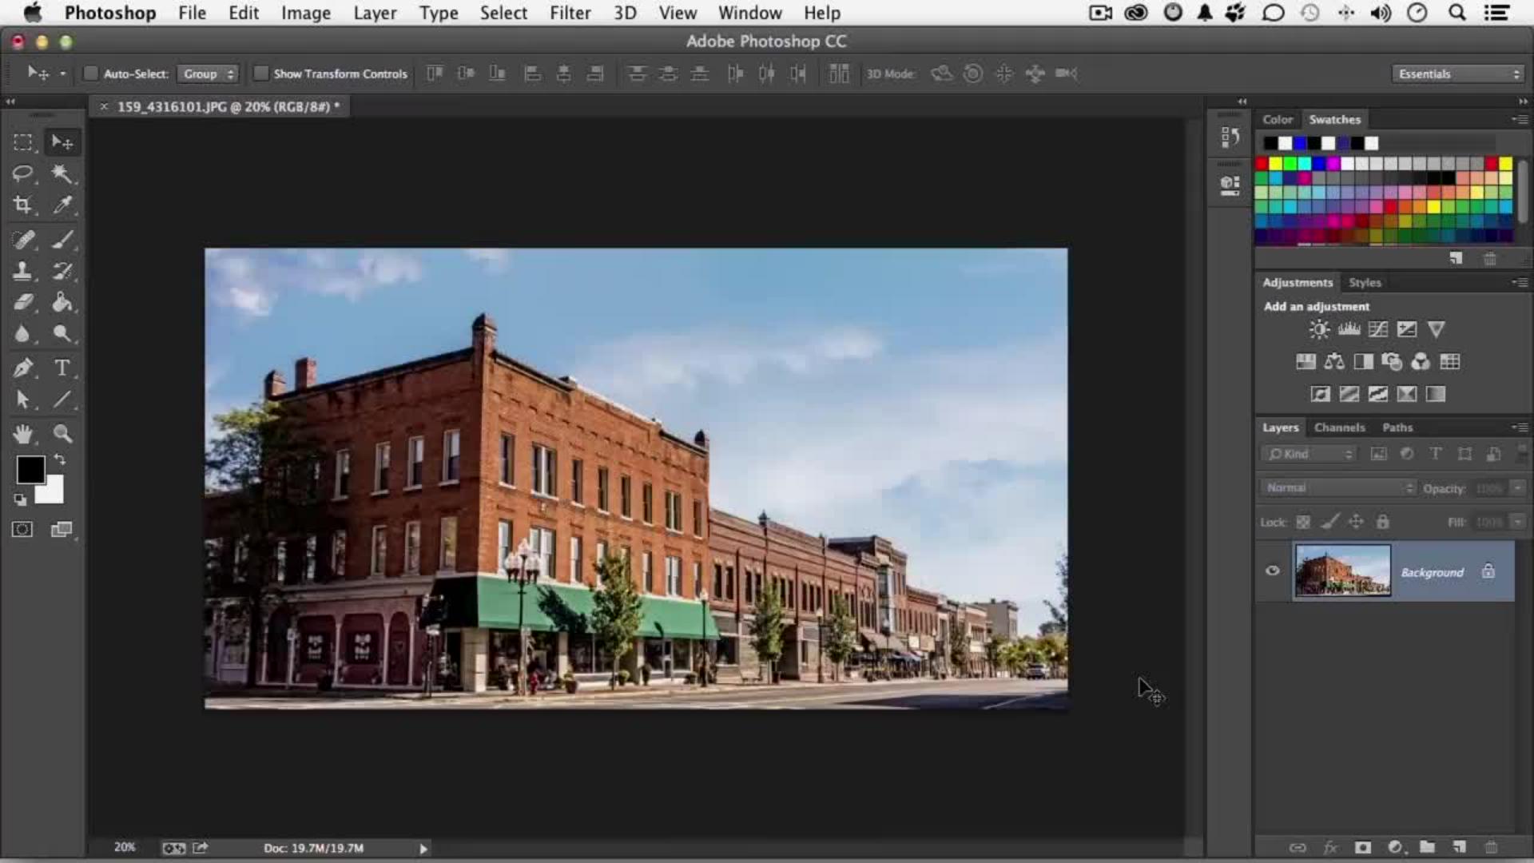Open the Filter menu
The image size is (1534, 863).
pyautogui.click(x=570, y=13)
